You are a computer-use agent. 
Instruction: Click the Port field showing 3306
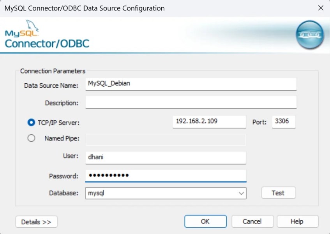tap(284, 122)
